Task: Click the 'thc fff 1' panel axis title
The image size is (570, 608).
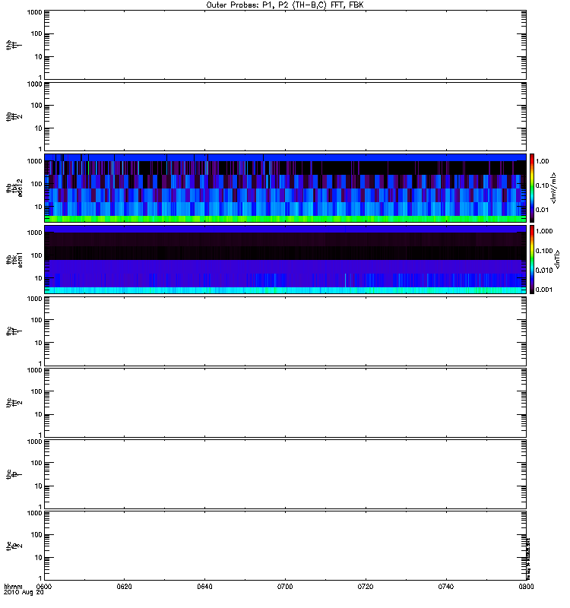Action: click(14, 331)
